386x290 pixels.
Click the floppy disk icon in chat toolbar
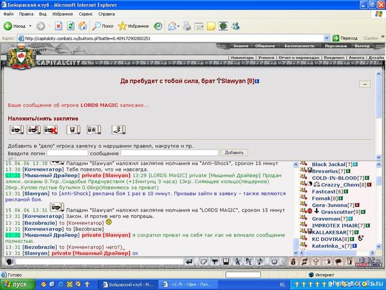(x=226, y=262)
